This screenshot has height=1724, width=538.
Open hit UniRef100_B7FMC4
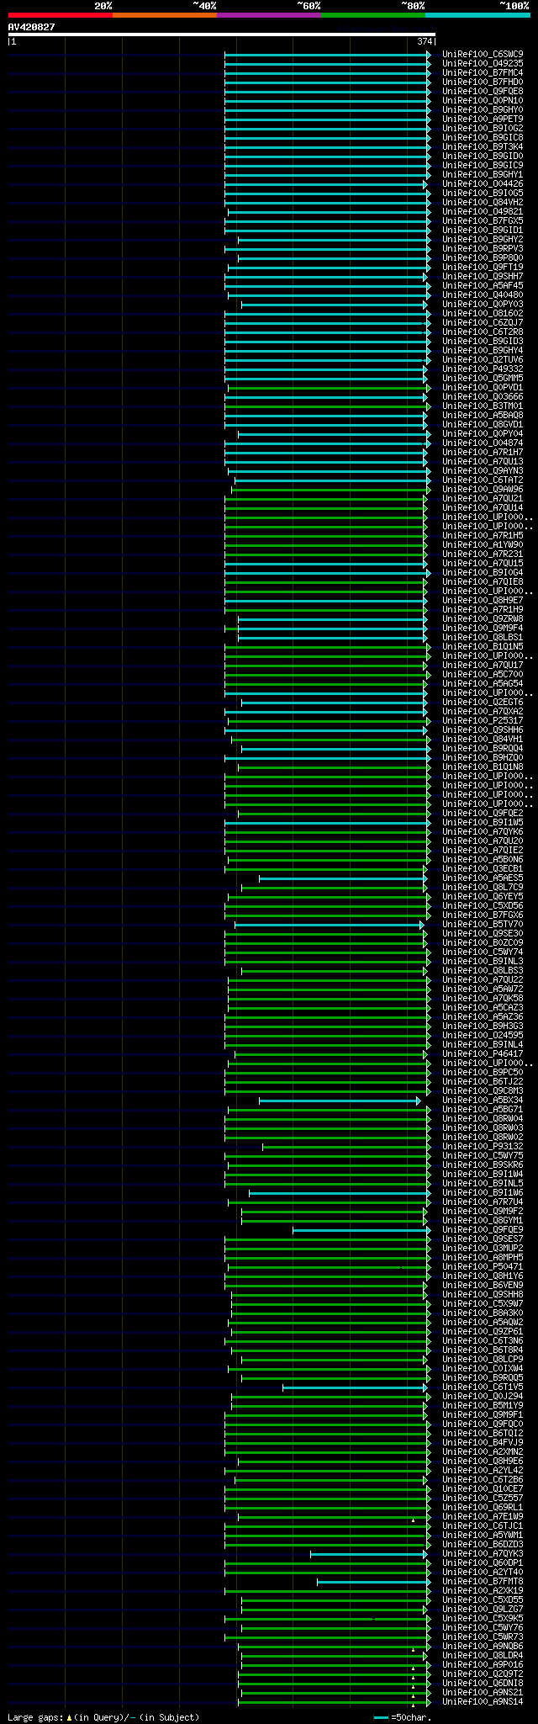click(483, 72)
